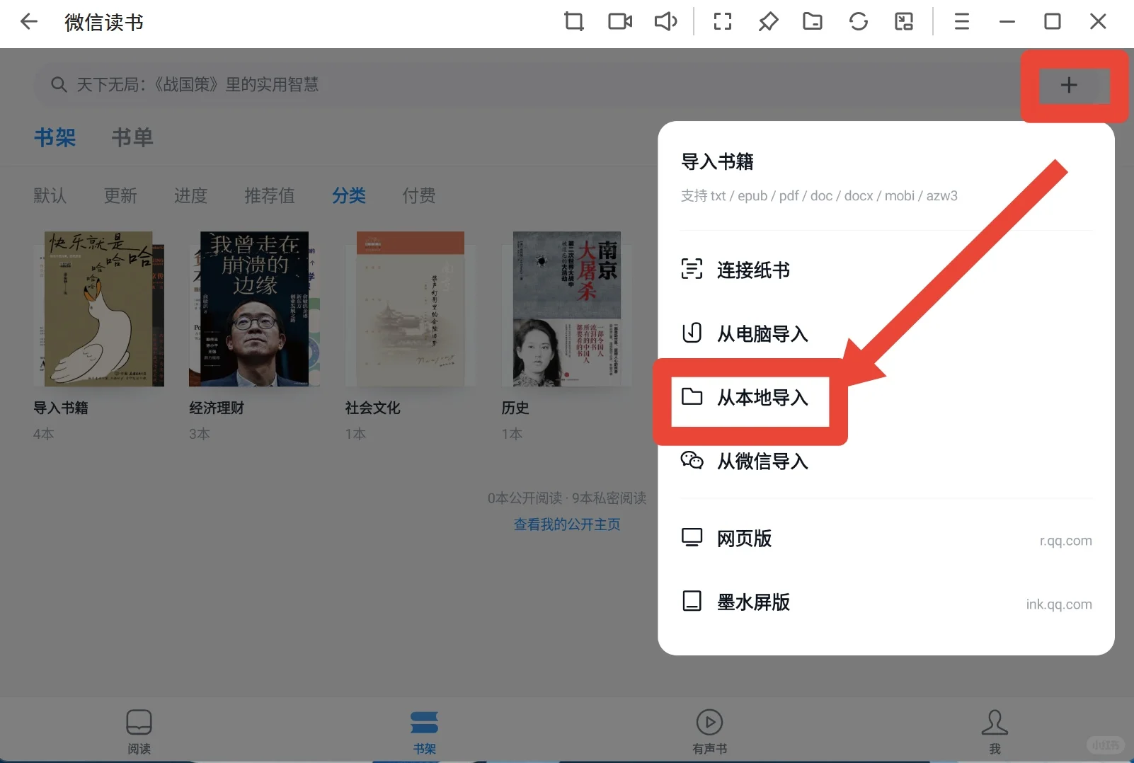
Task: Click the 3本 count under 经济理财
Action: pos(200,434)
